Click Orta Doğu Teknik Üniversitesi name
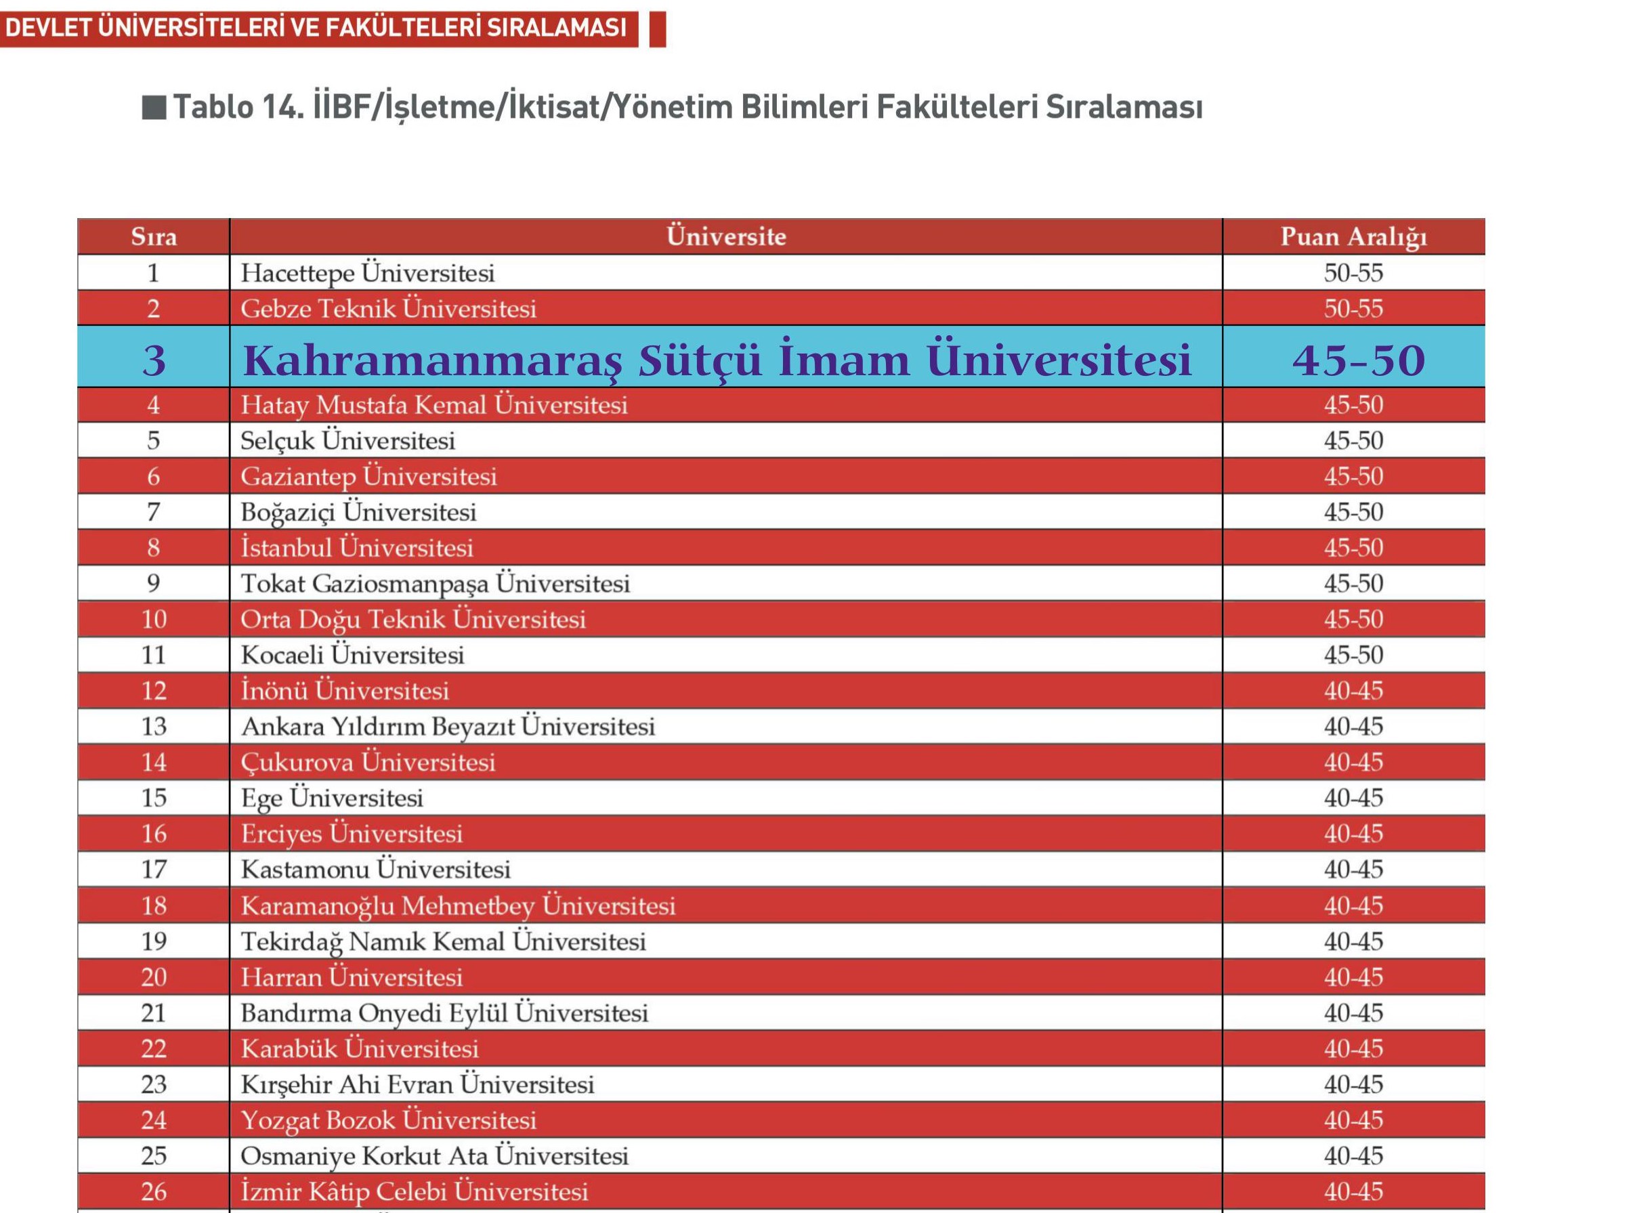The image size is (1633, 1213). 412,619
